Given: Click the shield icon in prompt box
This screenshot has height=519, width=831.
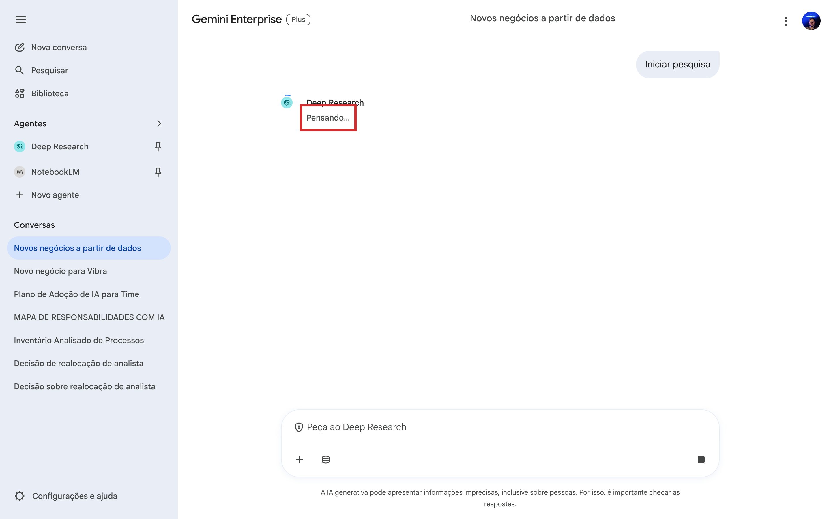Looking at the screenshot, I should (x=299, y=427).
